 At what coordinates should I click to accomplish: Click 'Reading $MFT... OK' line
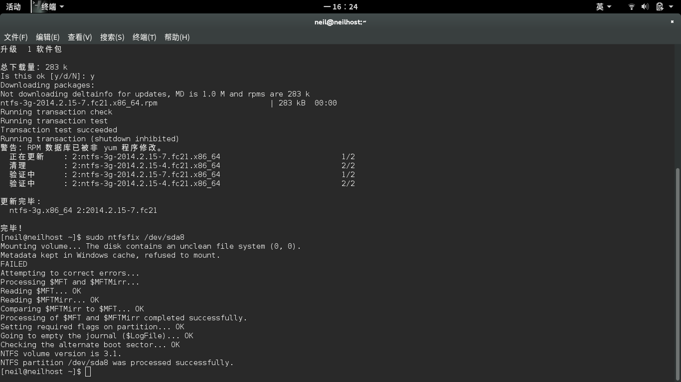(x=40, y=291)
